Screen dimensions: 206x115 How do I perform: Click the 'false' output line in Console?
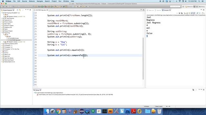(x=149, y=33)
